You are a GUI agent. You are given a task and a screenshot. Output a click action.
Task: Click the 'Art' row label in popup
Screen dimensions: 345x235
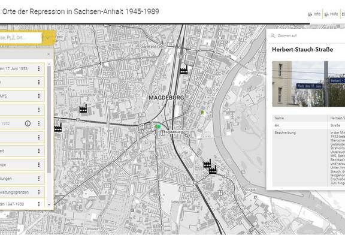[x=277, y=125]
